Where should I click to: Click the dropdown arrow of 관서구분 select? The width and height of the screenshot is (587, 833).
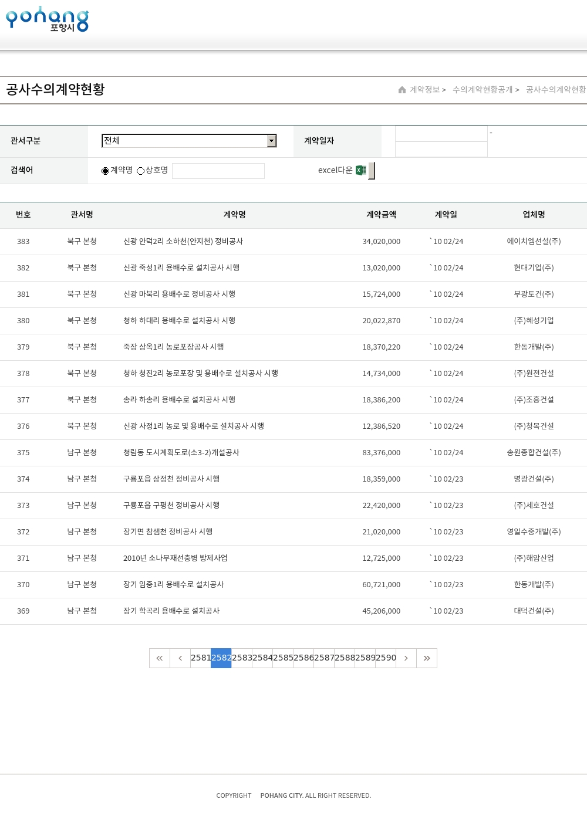pyautogui.click(x=271, y=141)
